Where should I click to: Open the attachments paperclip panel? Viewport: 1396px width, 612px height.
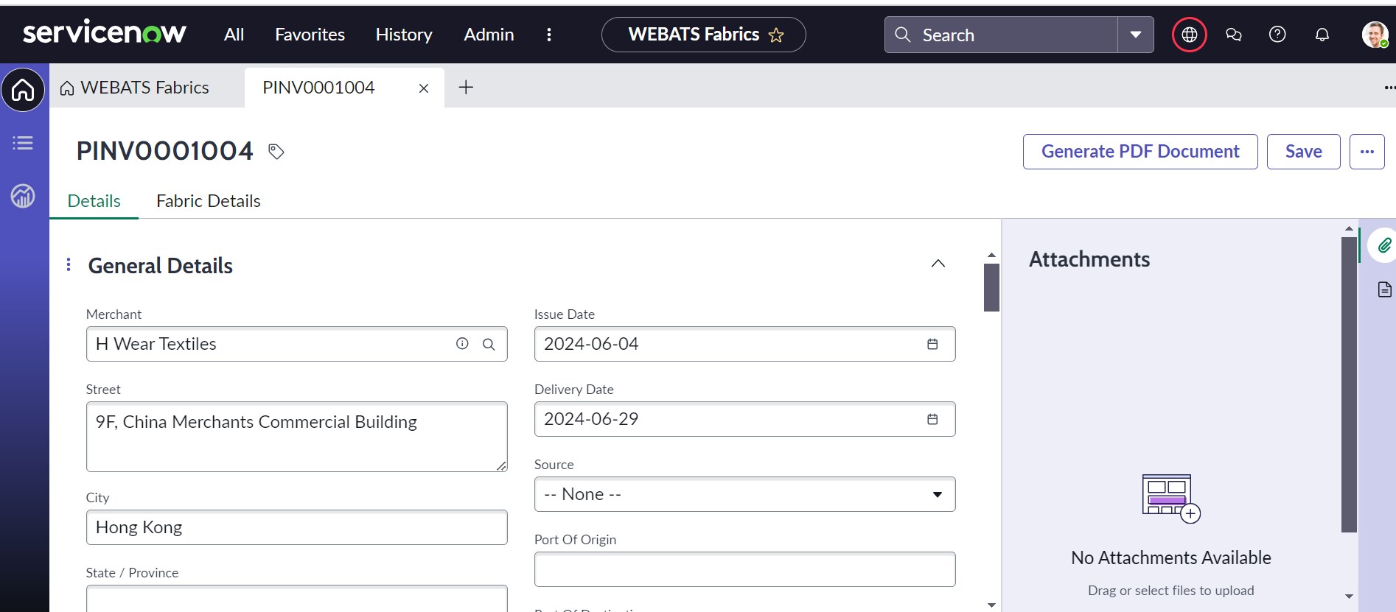1384,245
